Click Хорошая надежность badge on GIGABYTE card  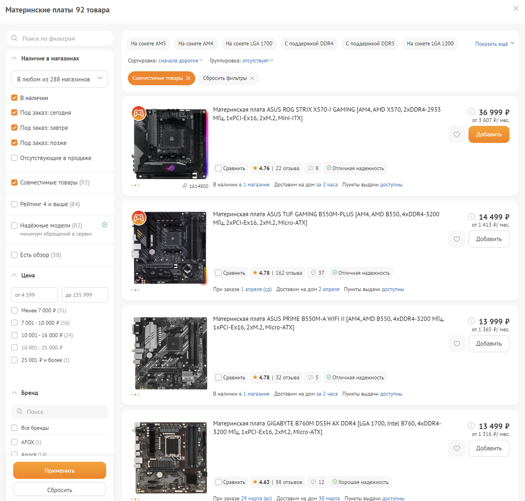360,482
